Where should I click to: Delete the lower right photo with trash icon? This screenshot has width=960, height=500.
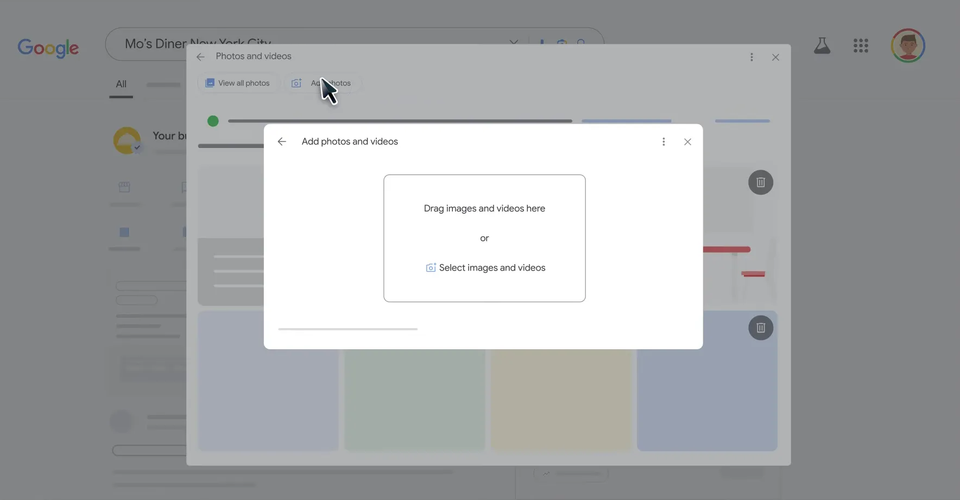760,328
